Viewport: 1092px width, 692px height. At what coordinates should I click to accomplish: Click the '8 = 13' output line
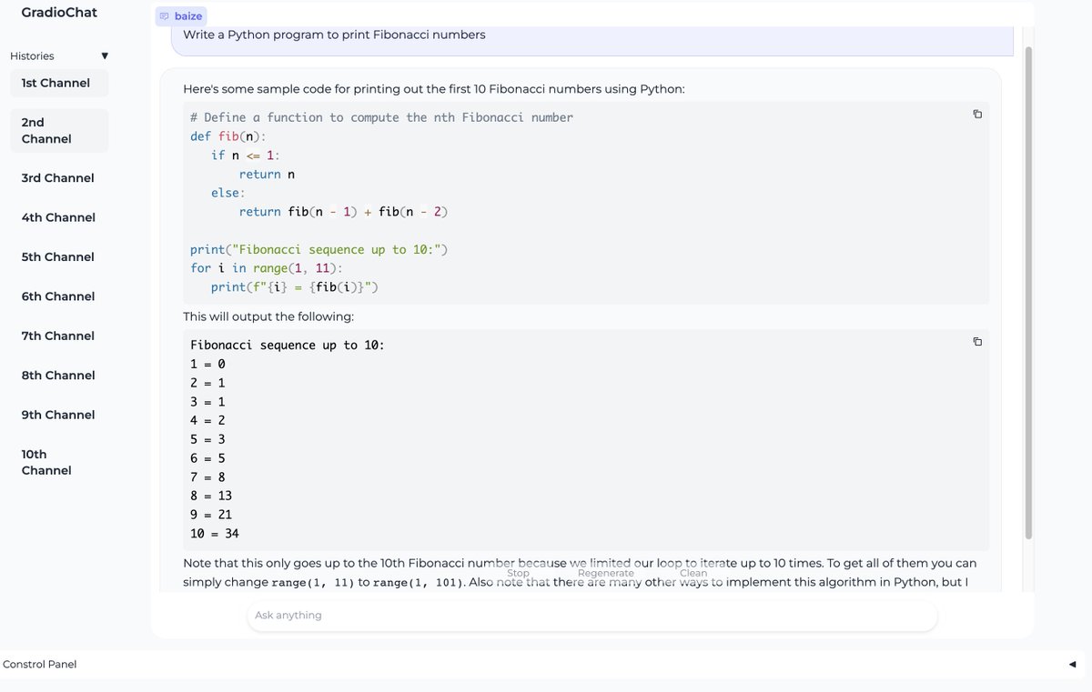point(211,496)
